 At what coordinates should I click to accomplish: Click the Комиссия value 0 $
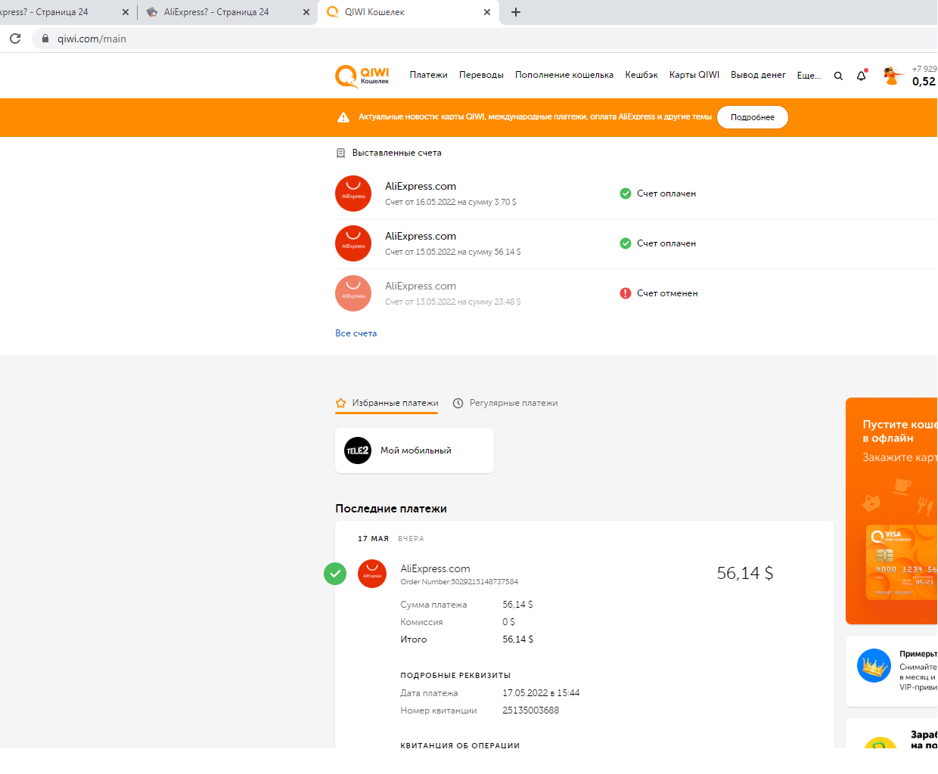(x=508, y=622)
